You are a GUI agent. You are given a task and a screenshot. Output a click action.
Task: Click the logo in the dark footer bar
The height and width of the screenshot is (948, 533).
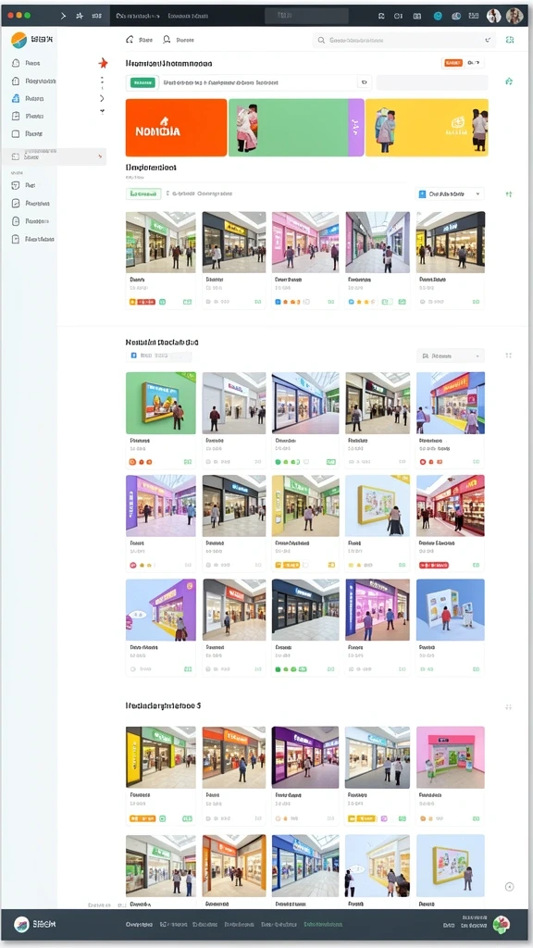(x=21, y=925)
